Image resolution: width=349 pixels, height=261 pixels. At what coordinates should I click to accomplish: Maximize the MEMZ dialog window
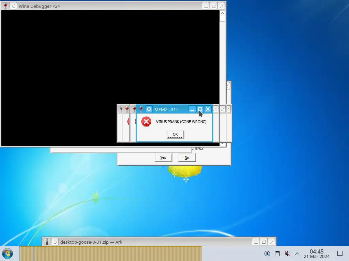200,109
